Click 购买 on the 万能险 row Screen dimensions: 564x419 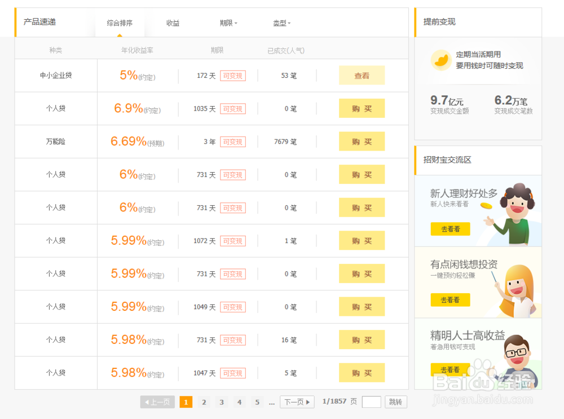click(x=362, y=142)
